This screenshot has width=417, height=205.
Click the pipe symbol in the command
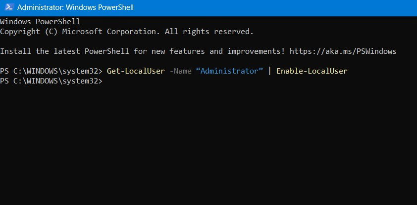tap(270, 71)
